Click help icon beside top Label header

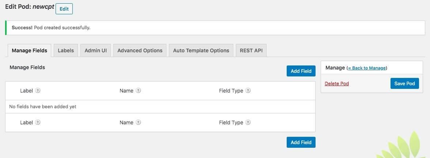tap(38, 91)
